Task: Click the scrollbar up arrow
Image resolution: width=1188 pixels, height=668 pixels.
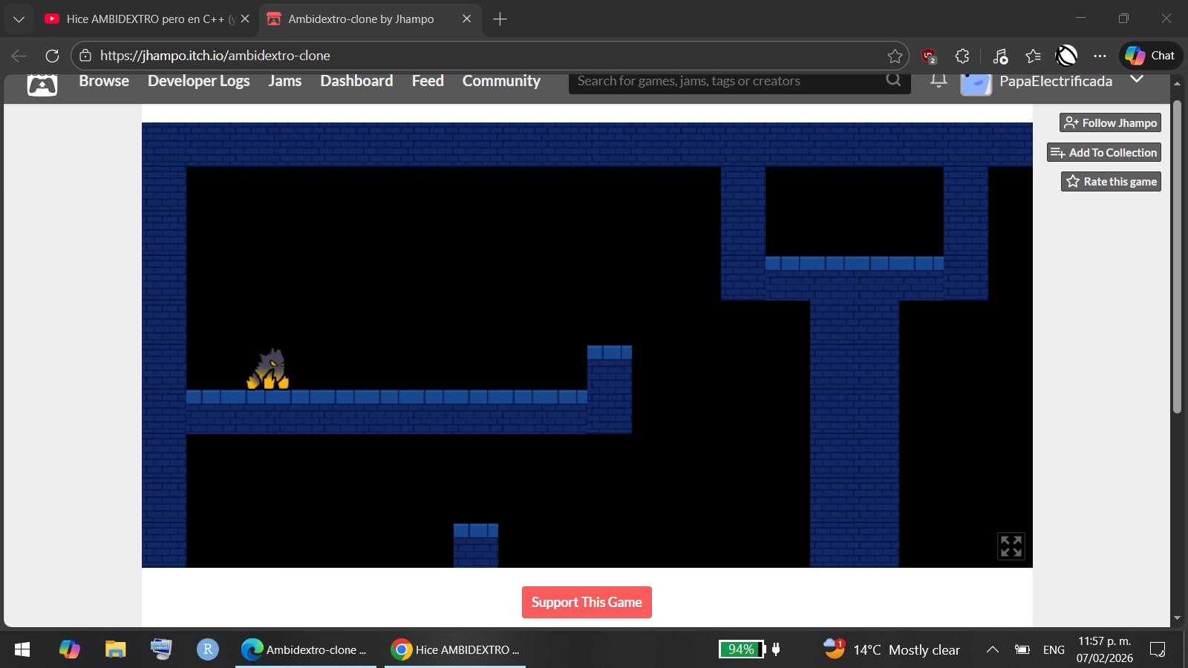Action: click(x=1177, y=84)
